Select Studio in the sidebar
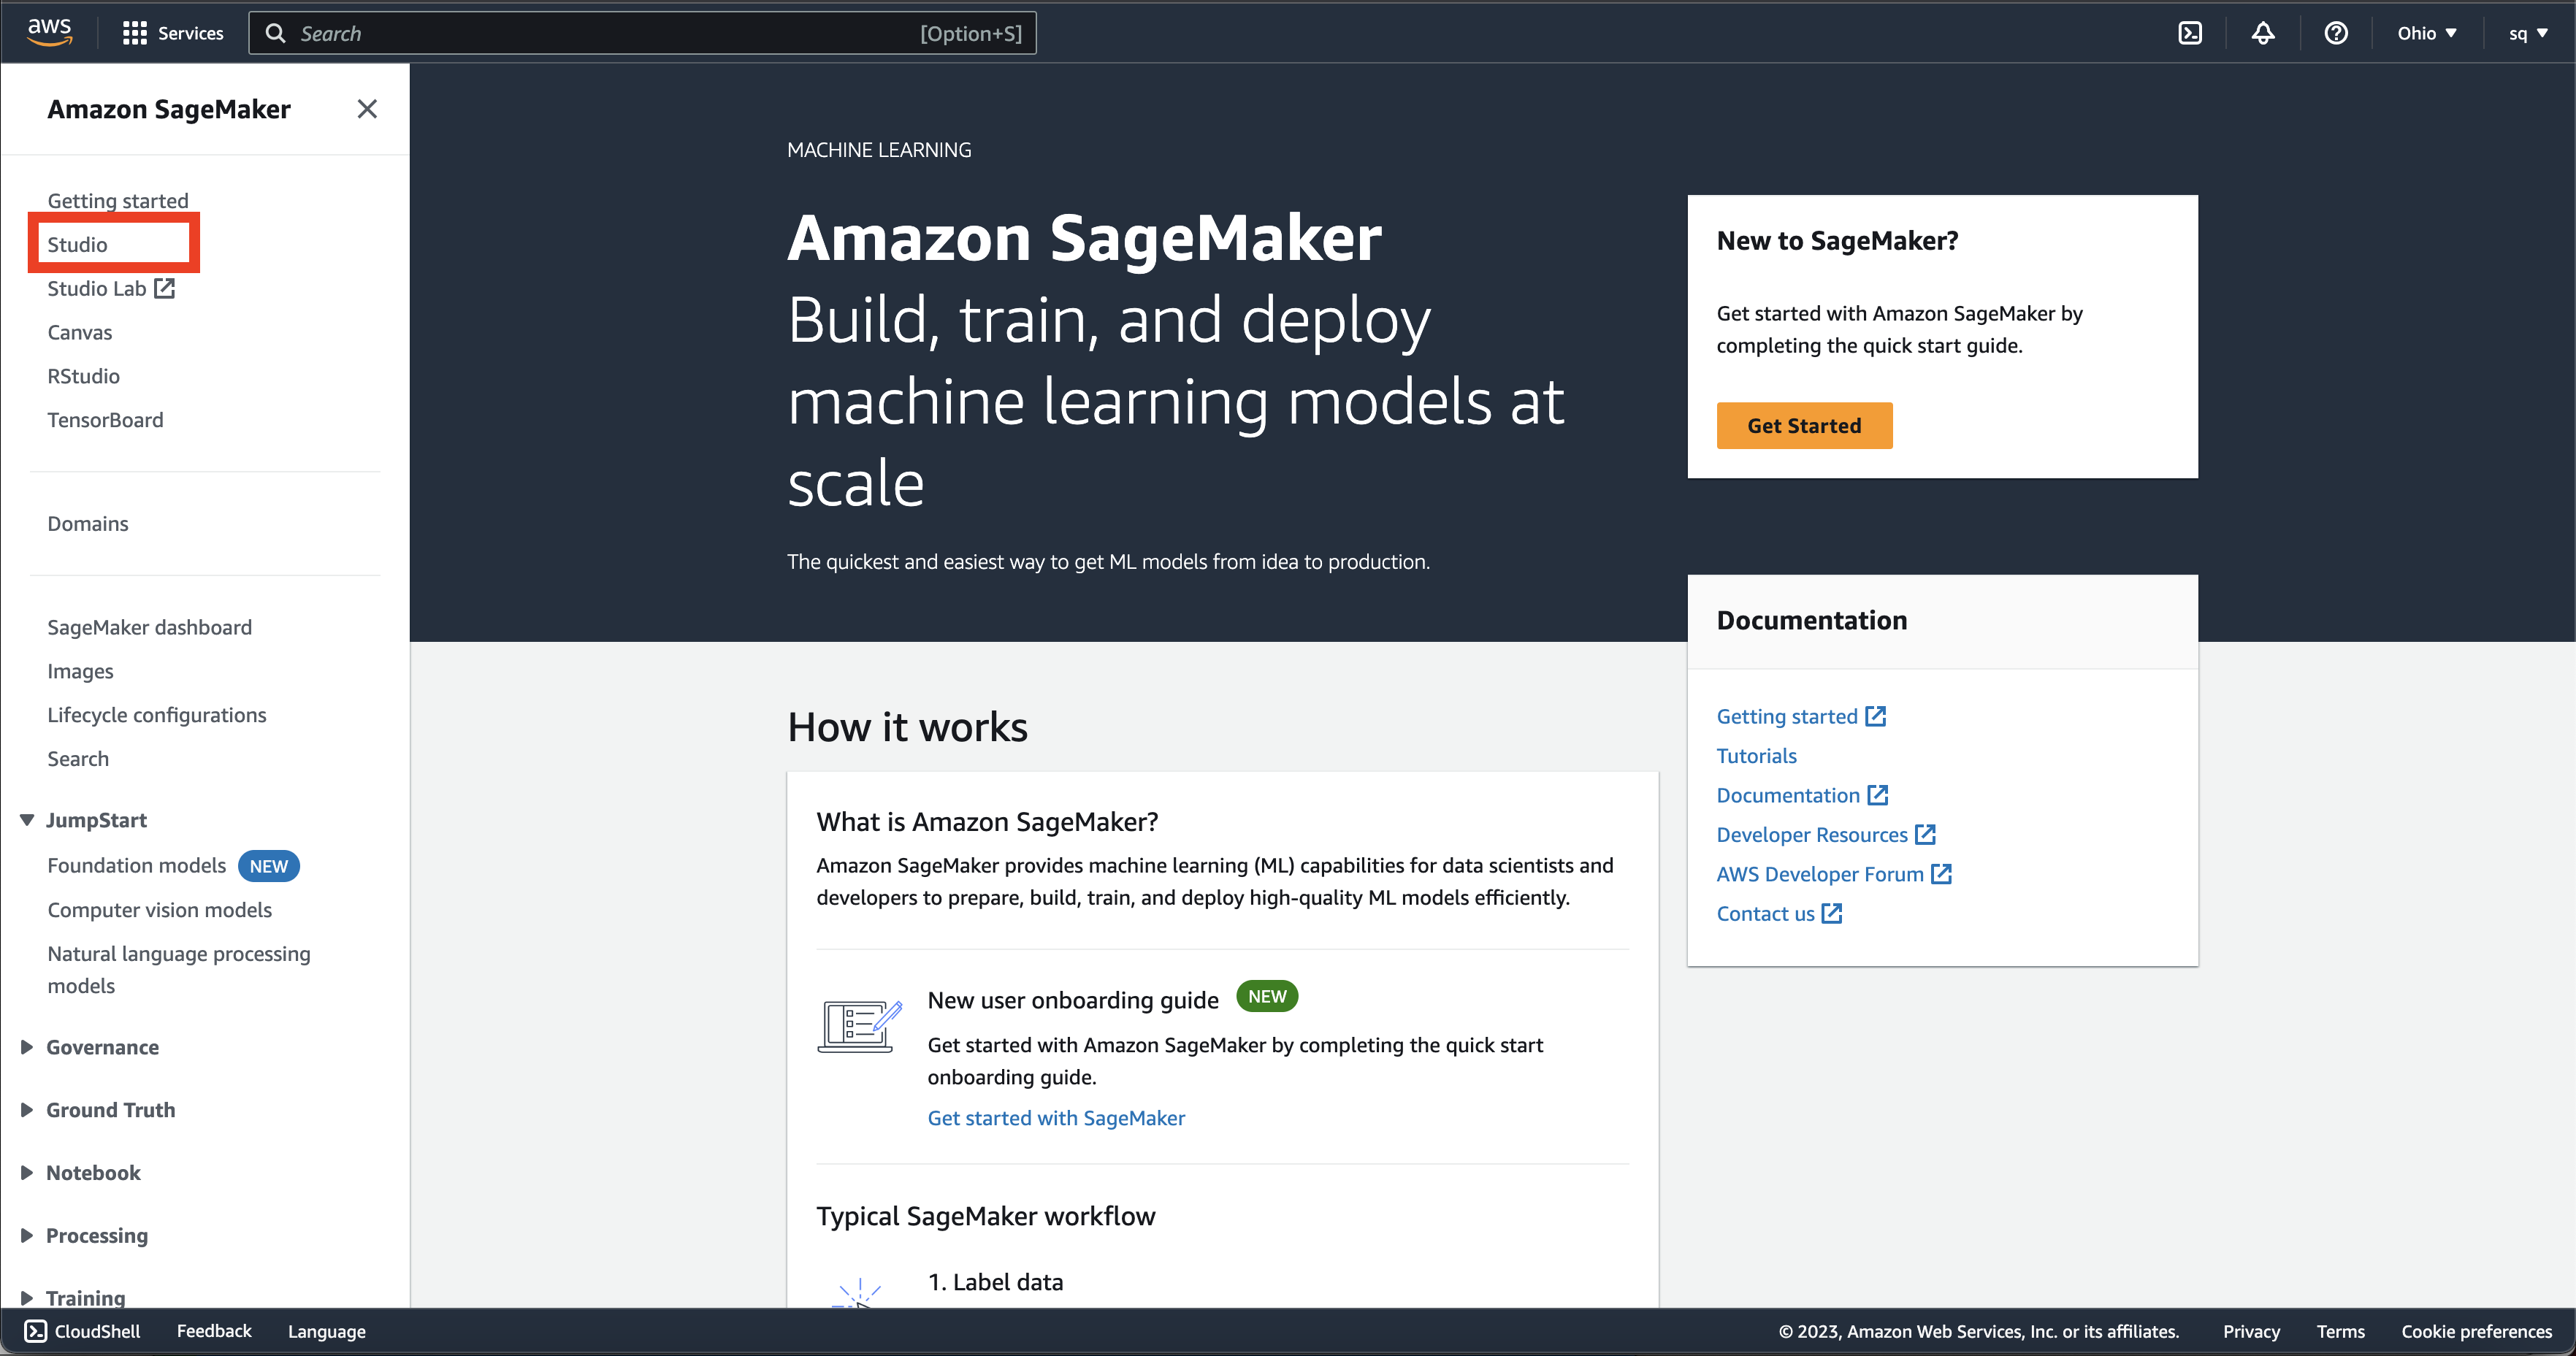The height and width of the screenshot is (1356, 2576). pos(77,244)
